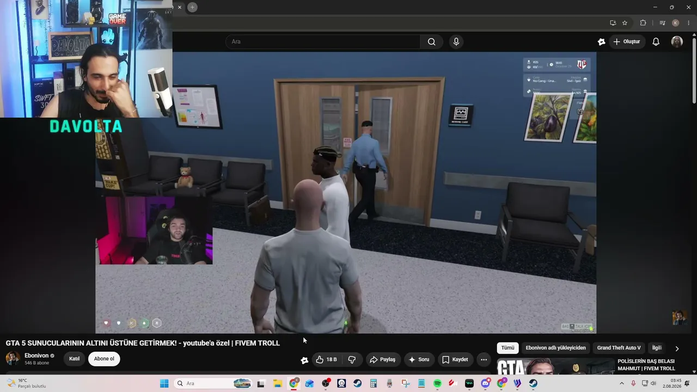The height and width of the screenshot is (392, 697).
Task: Bookmark this page with the star icon
Action: [x=625, y=23]
